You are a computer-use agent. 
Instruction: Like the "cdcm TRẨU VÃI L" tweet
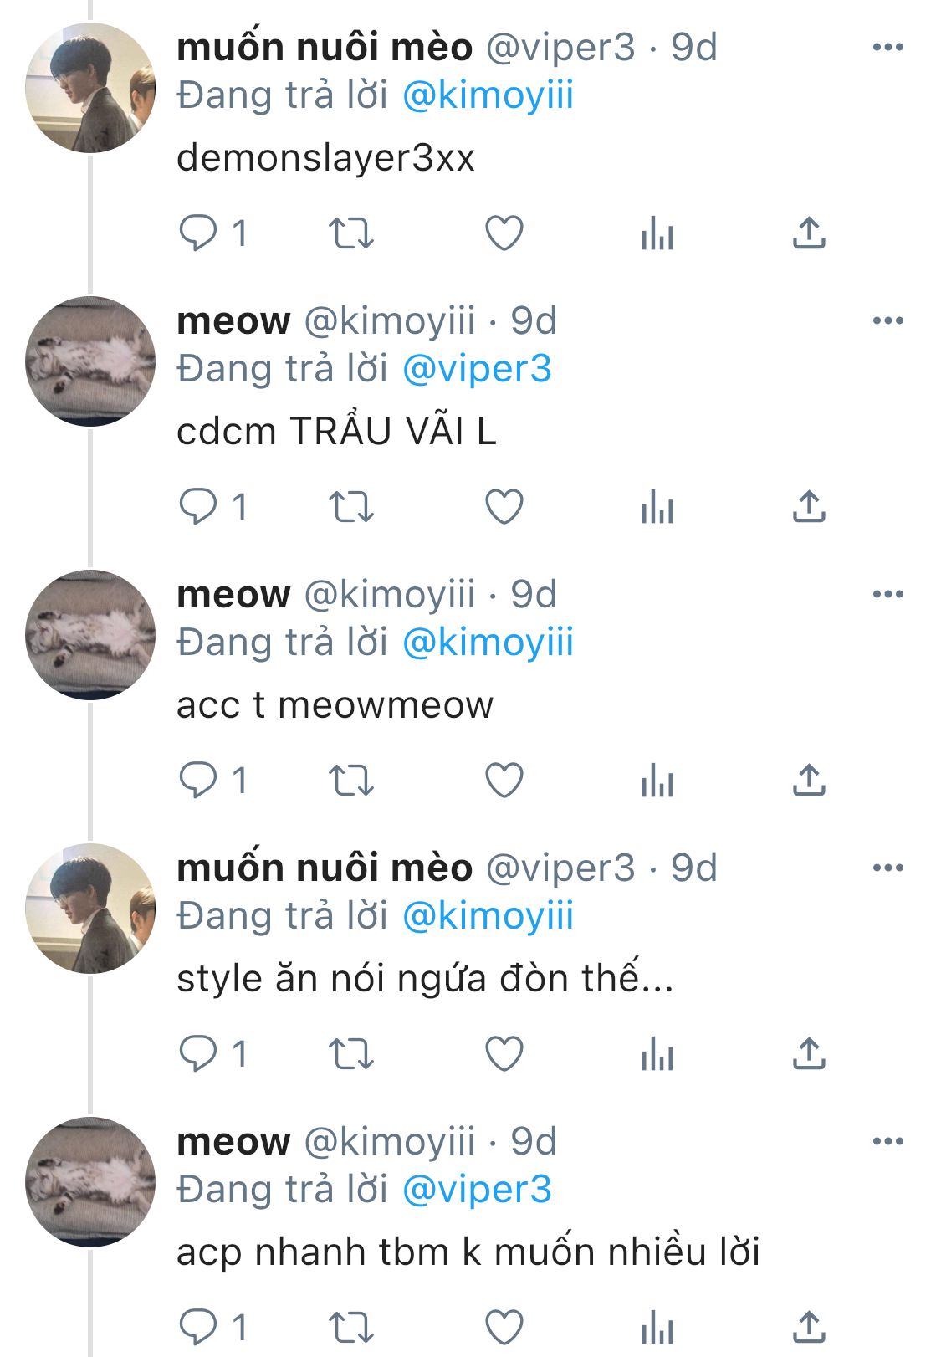(504, 507)
